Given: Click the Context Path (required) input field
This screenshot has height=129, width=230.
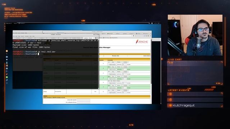Looking at the screenshot, I should click(x=83, y=100).
